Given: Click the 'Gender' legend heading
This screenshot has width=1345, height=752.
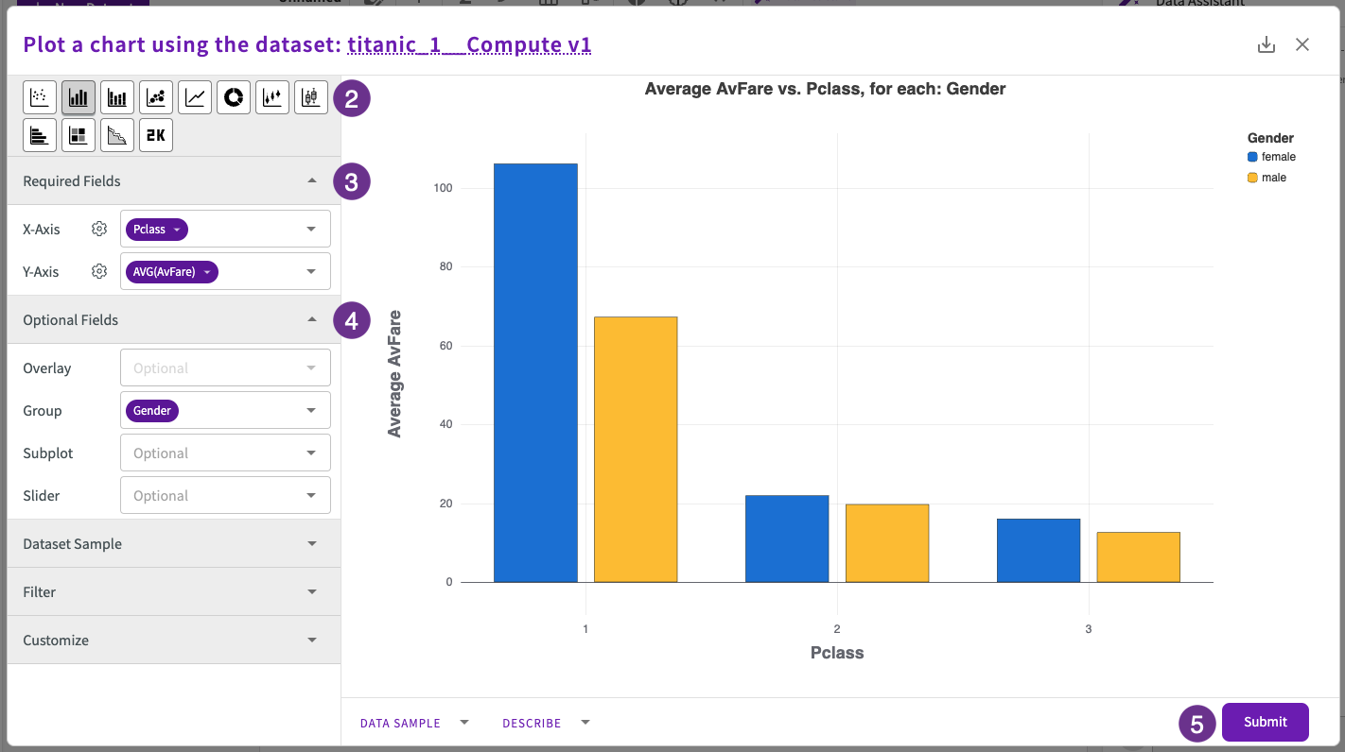Looking at the screenshot, I should pyautogui.click(x=1270, y=138).
